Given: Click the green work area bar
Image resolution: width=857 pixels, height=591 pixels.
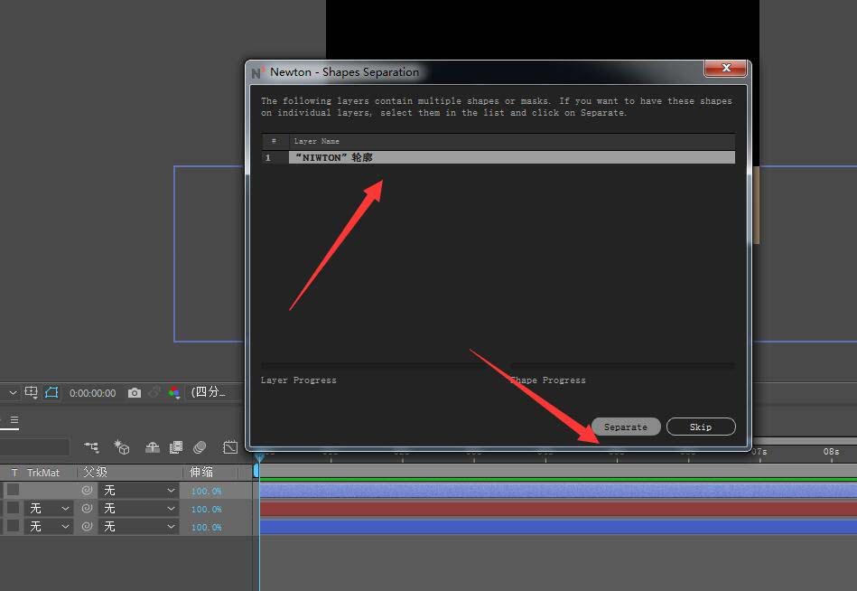Looking at the screenshot, I should pos(558,480).
